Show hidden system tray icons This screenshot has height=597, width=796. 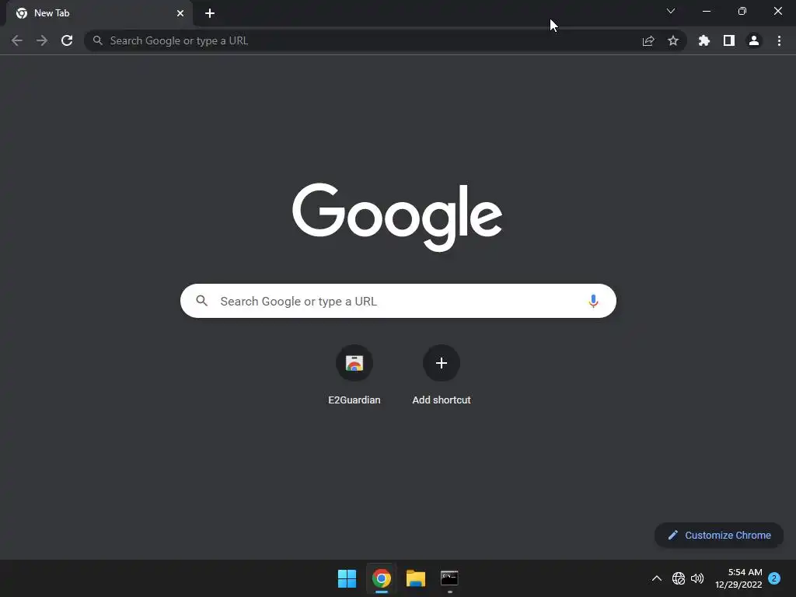pyautogui.click(x=656, y=578)
